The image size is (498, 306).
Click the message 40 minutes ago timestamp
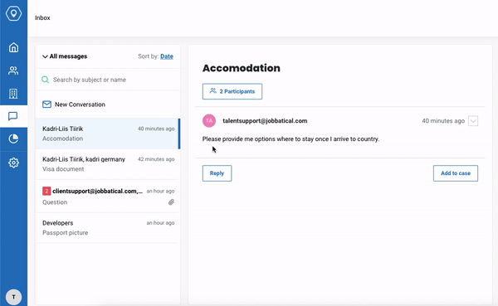pyautogui.click(x=443, y=121)
